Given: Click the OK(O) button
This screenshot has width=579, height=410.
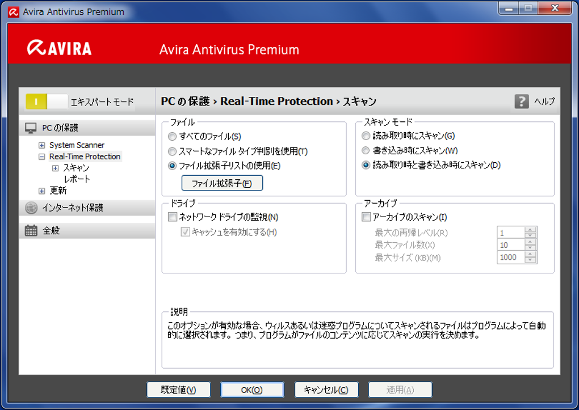Looking at the screenshot, I should point(252,390).
